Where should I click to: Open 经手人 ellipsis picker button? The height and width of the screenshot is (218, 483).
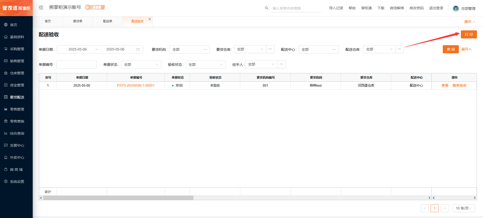(x=281, y=64)
